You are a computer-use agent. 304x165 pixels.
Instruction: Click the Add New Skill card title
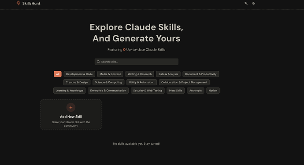click(71, 117)
